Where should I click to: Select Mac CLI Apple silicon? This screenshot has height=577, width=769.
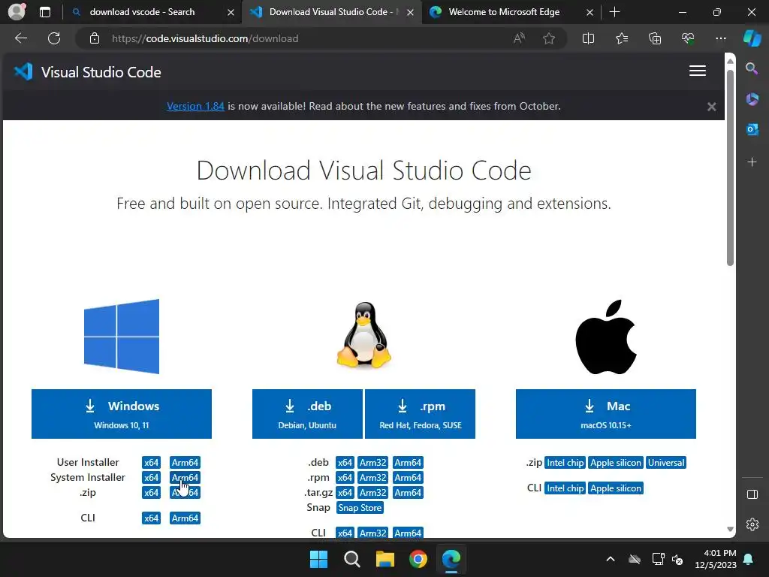[x=616, y=488]
